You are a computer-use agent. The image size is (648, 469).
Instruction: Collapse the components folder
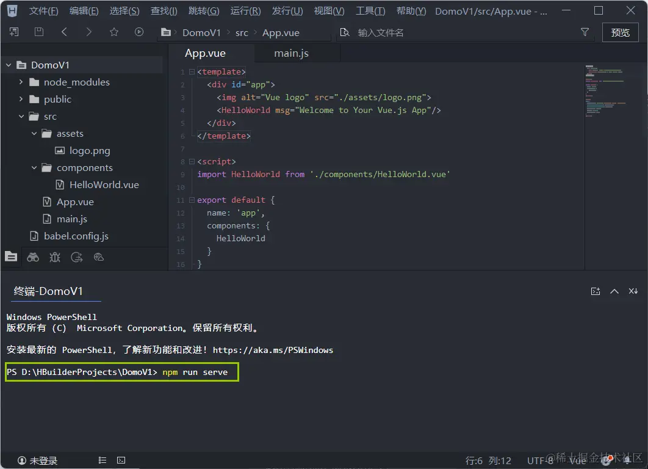point(34,167)
